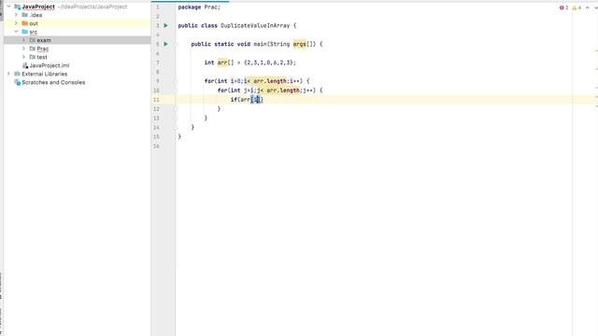
Task: Click the String parameter type
Action: [279, 44]
